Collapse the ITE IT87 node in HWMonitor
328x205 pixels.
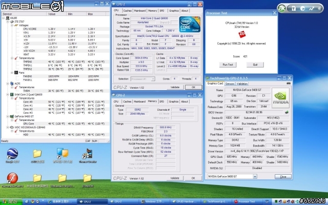pos(8,22)
